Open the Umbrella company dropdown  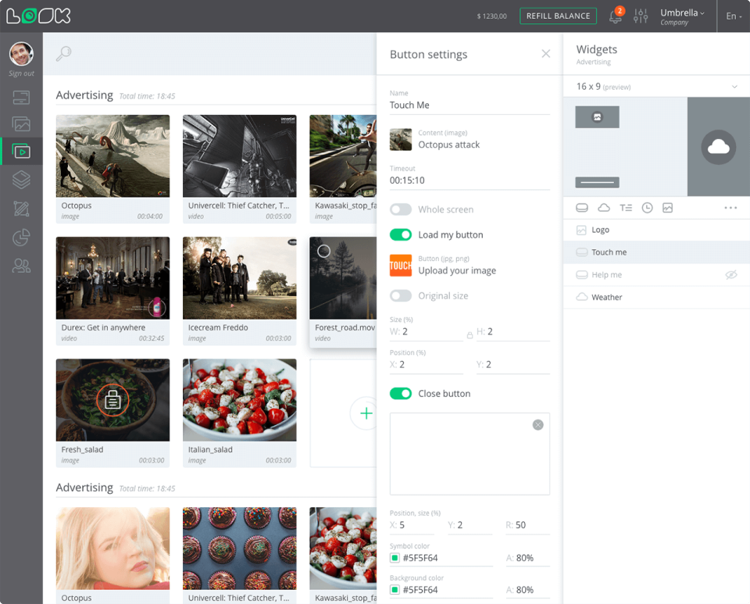point(682,16)
